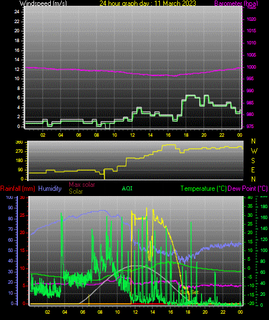Click the rainfall '15' scale value
The image size is (269, 320).
click(x=23, y=250)
